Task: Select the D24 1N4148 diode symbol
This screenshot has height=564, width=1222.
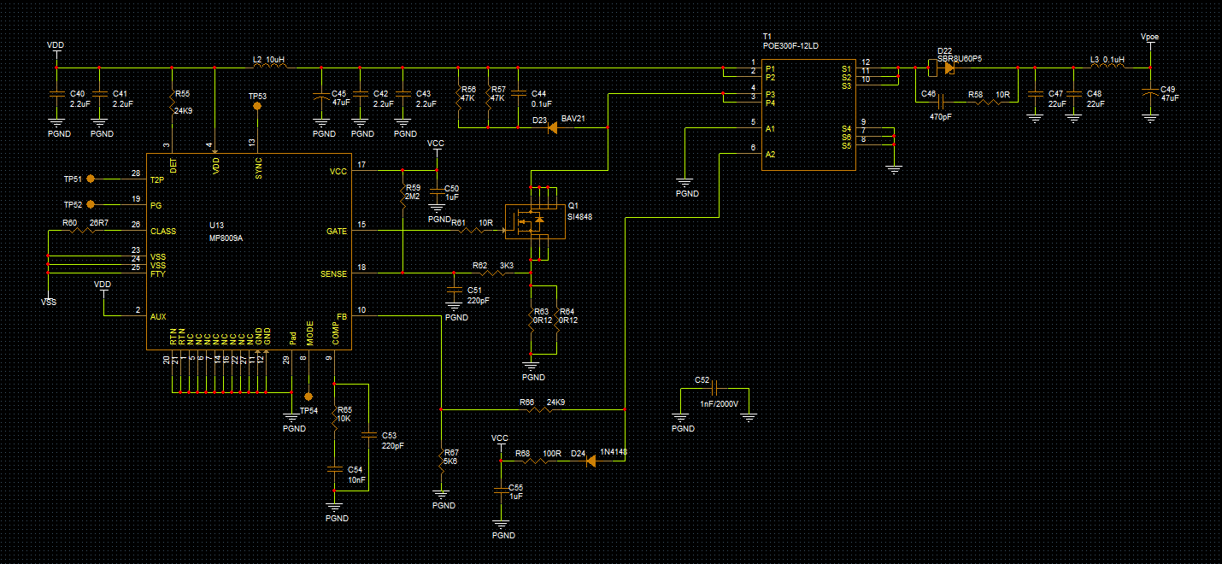Action: [591, 461]
